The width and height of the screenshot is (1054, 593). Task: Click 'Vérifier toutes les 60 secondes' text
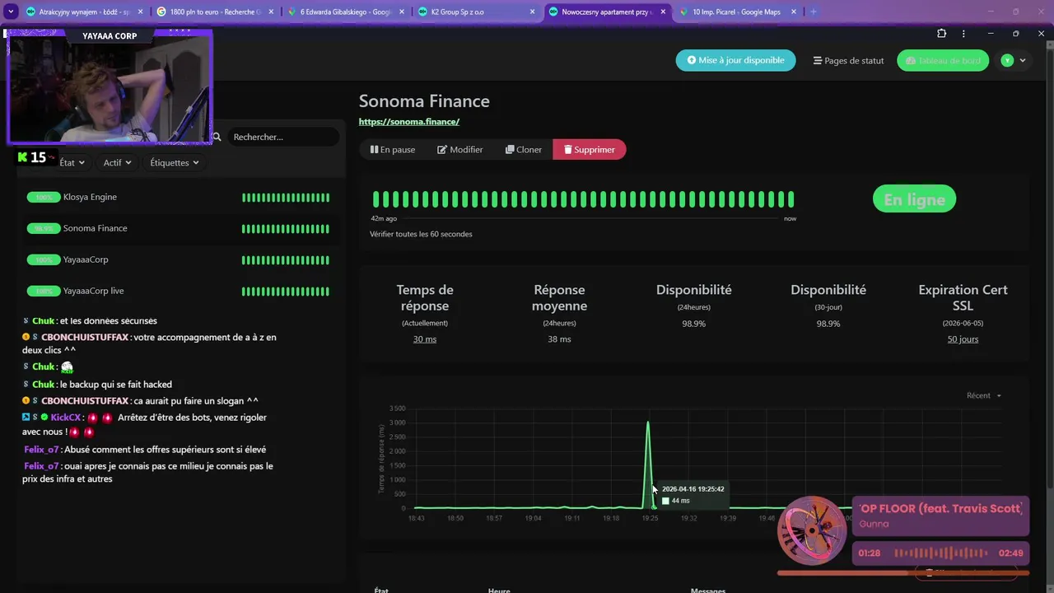tap(421, 234)
